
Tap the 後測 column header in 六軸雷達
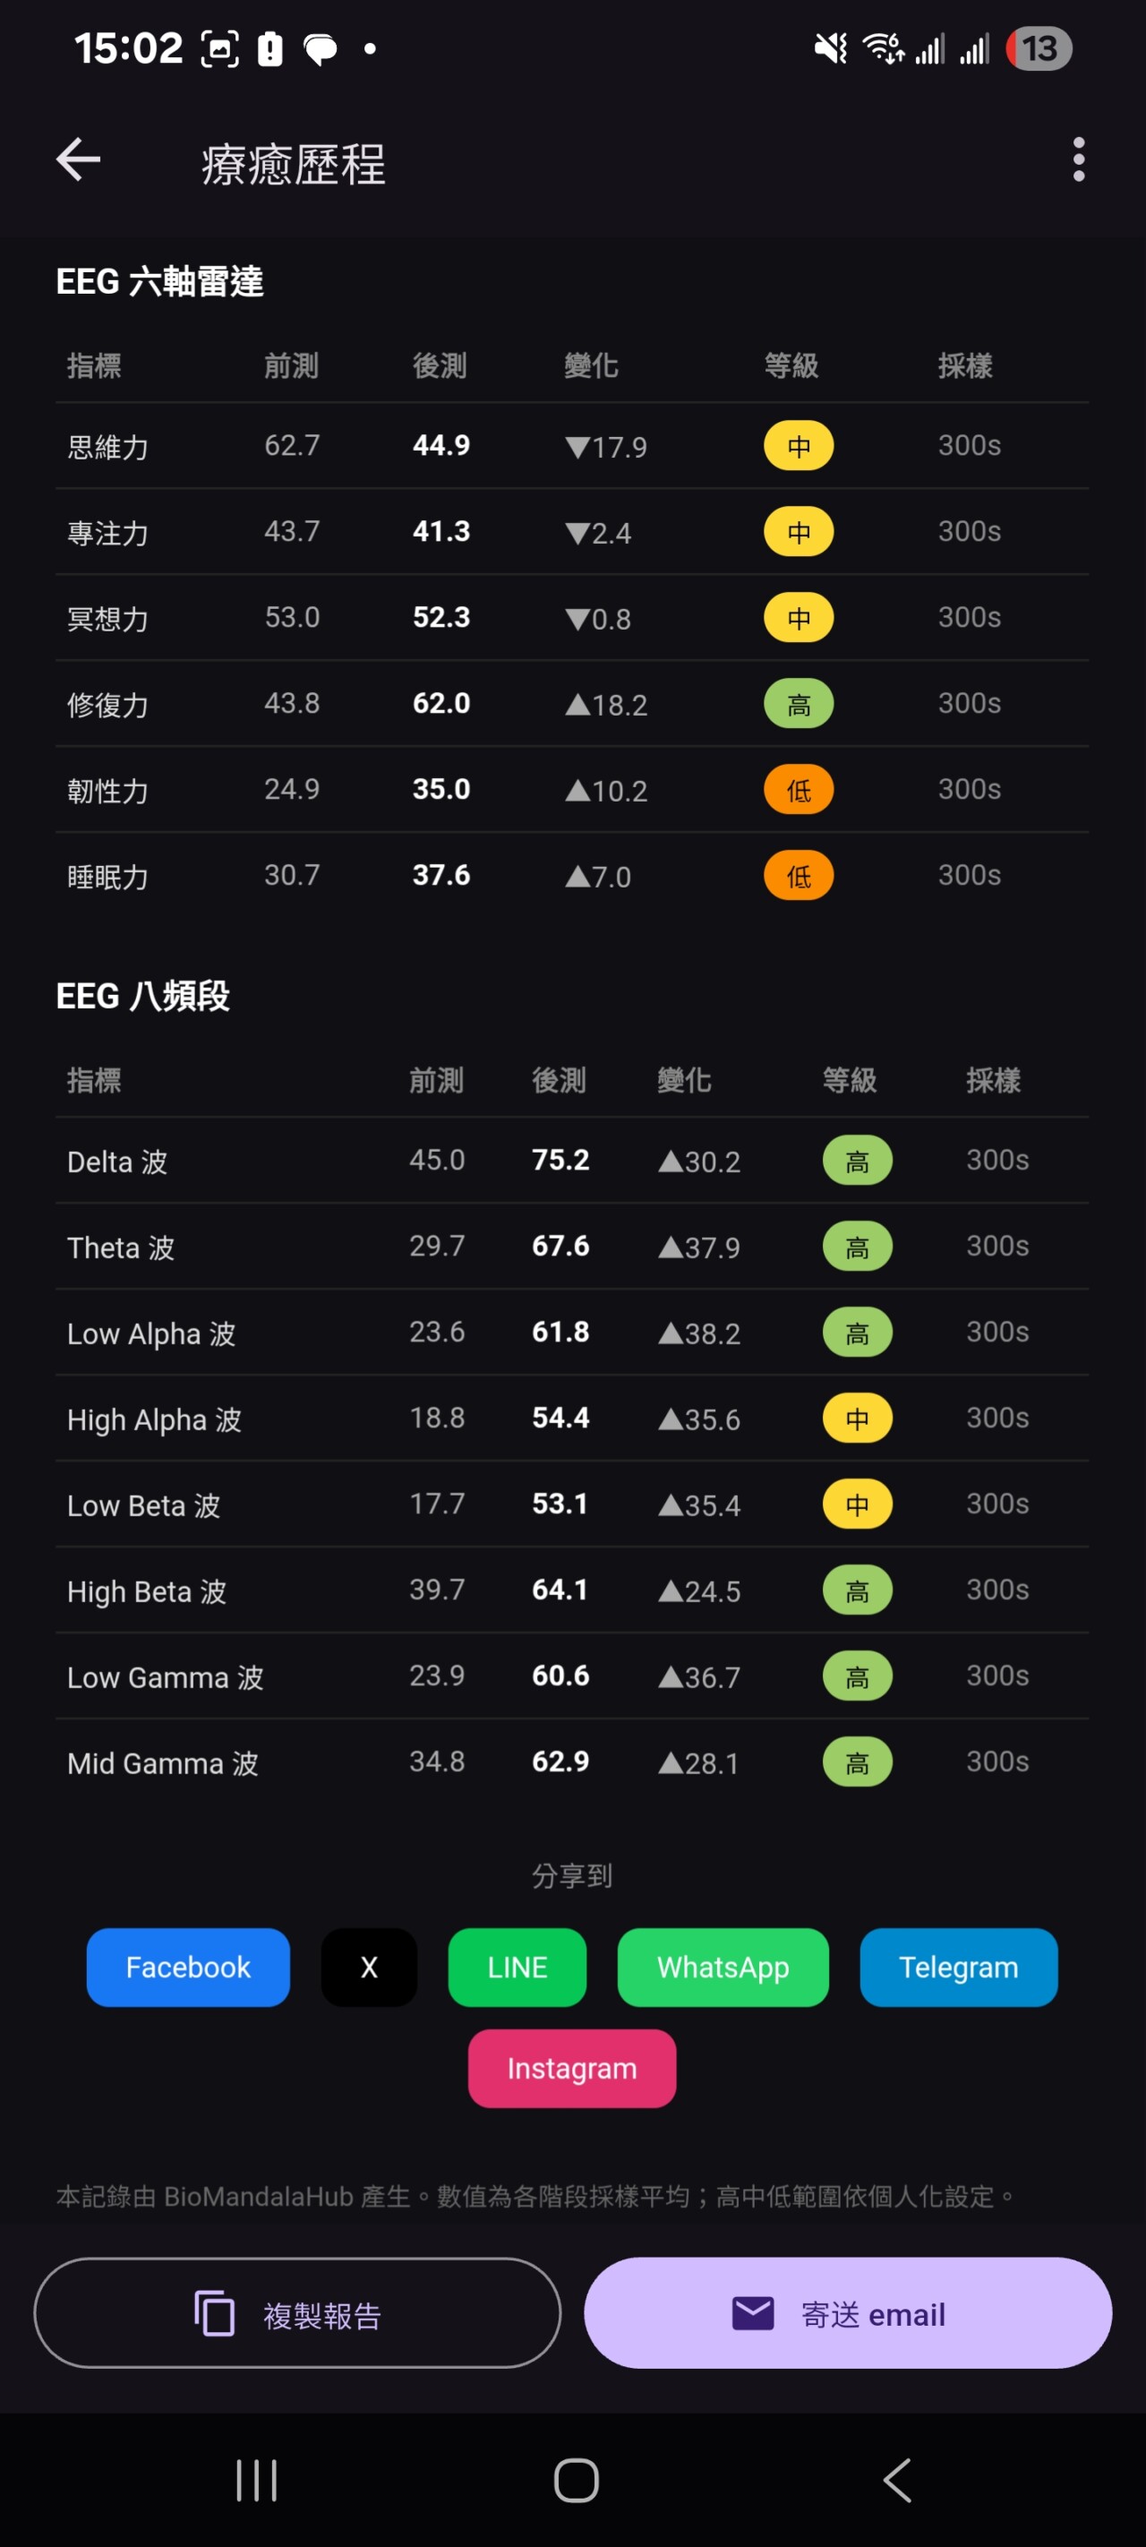coord(440,365)
